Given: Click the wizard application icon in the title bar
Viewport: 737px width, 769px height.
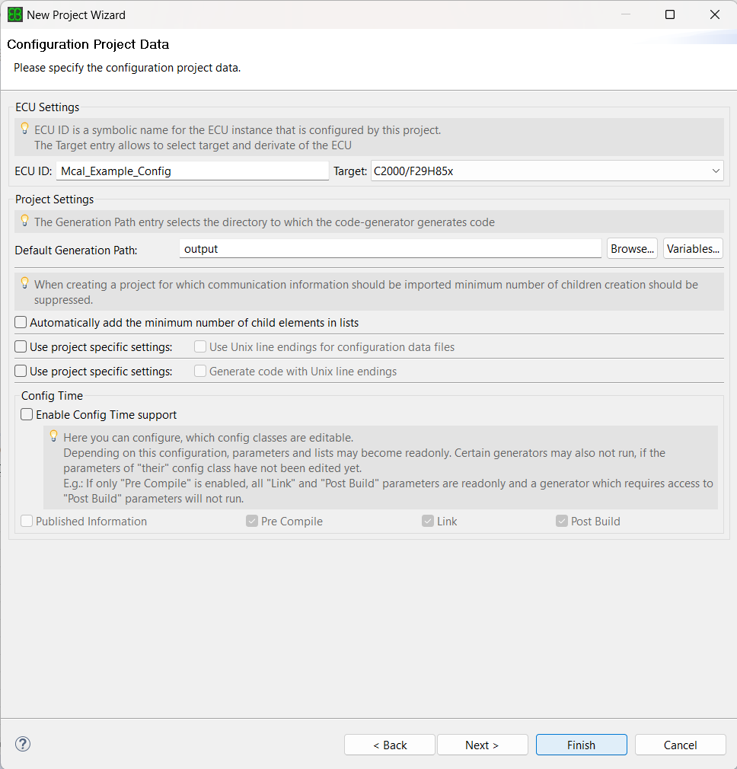Looking at the screenshot, I should pyautogui.click(x=13, y=14).
